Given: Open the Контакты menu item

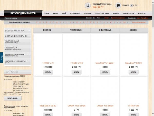Looking at the screenshot, I should tap(142, 13).
